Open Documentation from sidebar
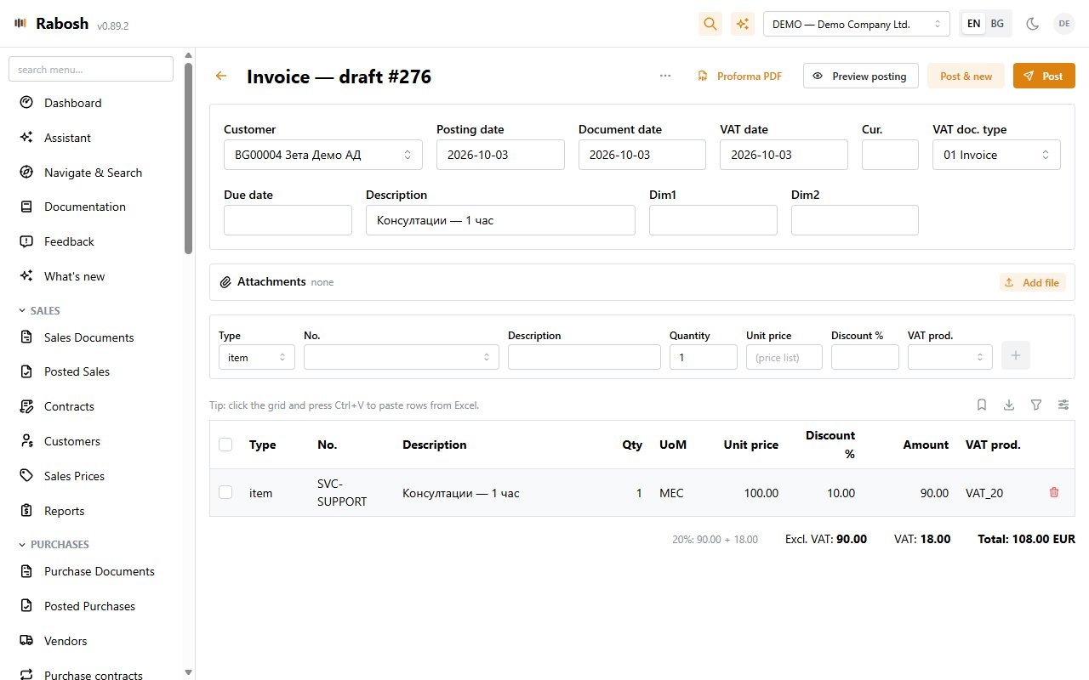The image size is (1089, 680). (92, 207)
